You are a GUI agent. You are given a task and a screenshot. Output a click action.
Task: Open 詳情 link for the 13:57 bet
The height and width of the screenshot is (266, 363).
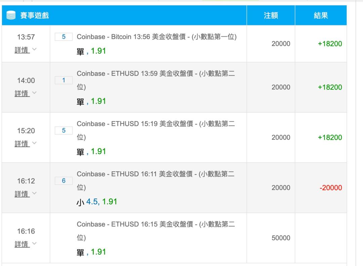click(x=22, y=49)
